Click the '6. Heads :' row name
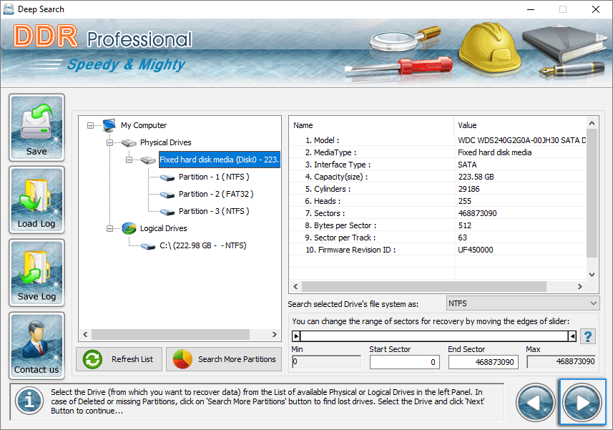Screen dimensions: 613x430 tap(323, 201)
